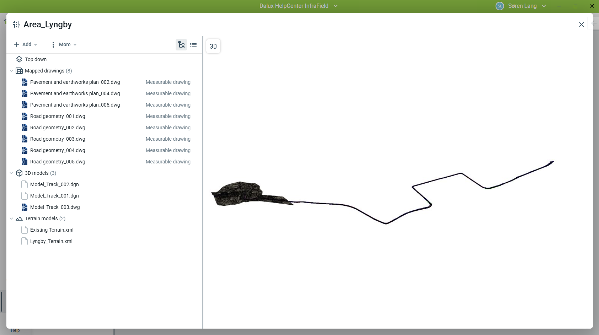Screen dimensions: 599x335
Task: Click the Road geometry_001.dwg drawing icon
Action: (x=25, y=116)
